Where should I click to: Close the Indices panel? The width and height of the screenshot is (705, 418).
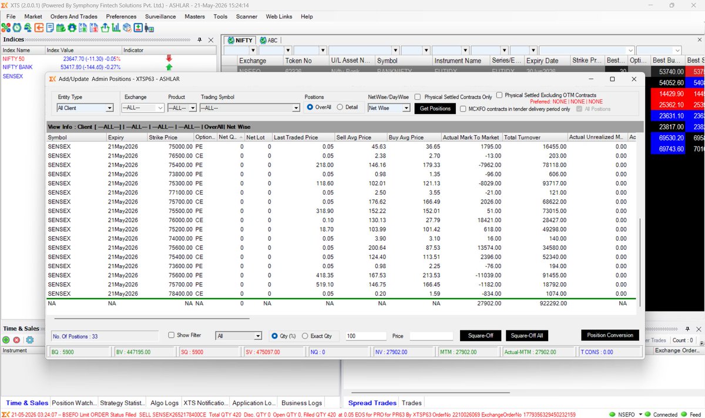pos(211,39)
